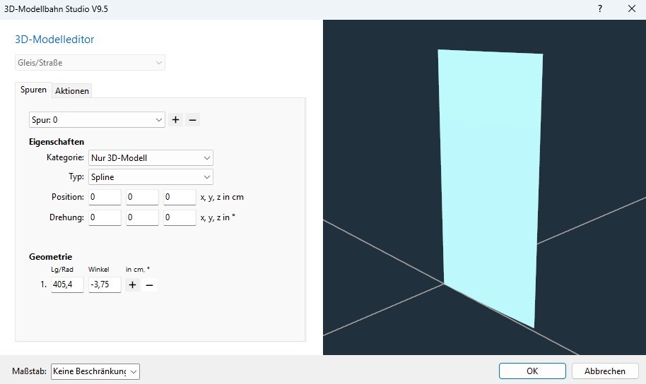Click the help question mark icon
This screenshot has width=646, height=384.
[x=600, y=8]
